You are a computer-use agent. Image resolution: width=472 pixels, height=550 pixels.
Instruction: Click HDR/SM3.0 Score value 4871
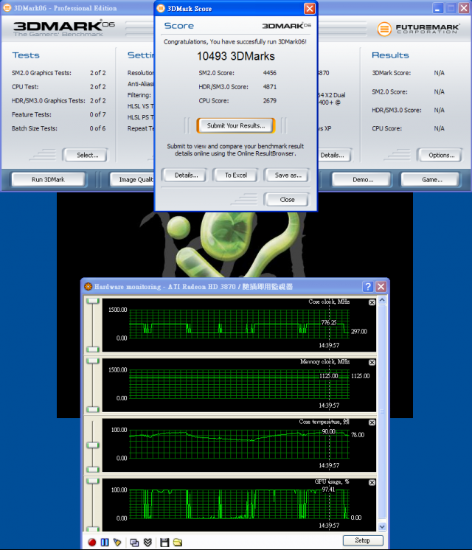(x=270, y=87)
